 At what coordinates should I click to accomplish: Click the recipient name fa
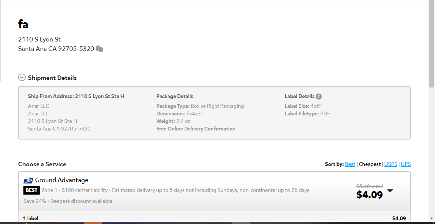pos(23,24)
